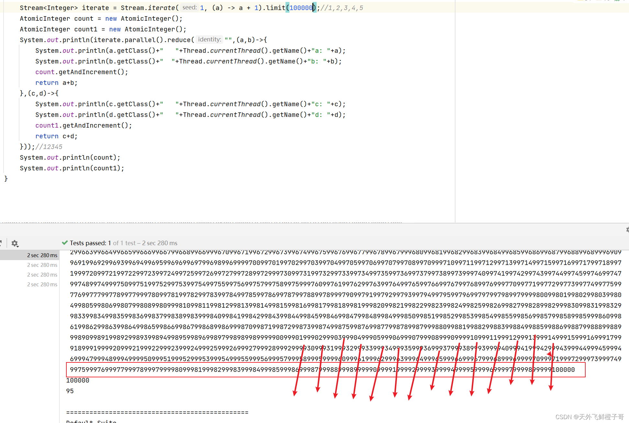This screenshot has height=423, width=629.
Task: Click the 'seed:' inlay hint in Stream.iterate
Action: pos(189,7)
